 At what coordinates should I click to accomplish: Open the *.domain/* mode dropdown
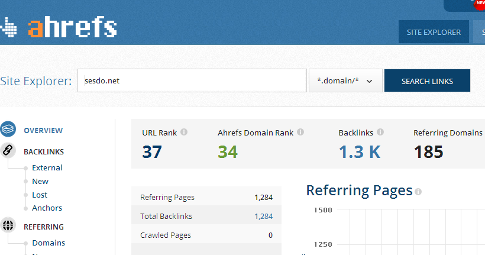(345, 81)
